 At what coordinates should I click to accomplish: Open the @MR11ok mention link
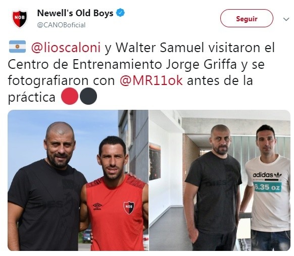(151, 81)
